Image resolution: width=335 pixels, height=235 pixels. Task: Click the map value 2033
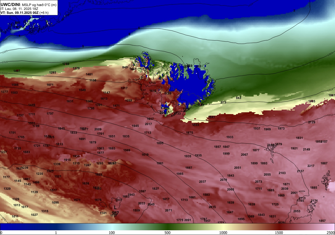142,203
